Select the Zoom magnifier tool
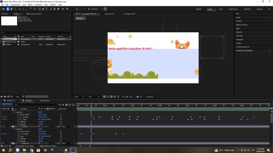 point(15,9)
